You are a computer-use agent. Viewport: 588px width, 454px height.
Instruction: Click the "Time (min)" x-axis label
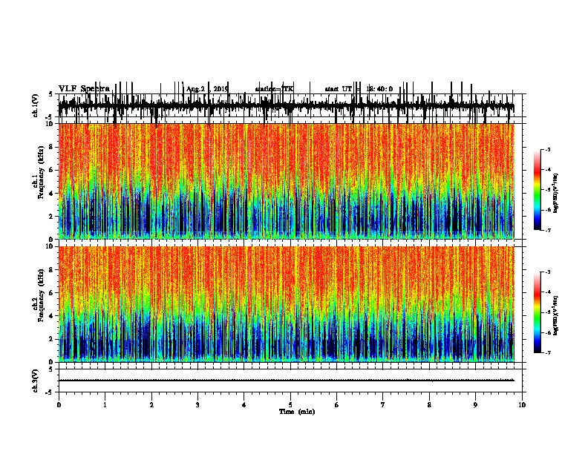tap(297, 412)
